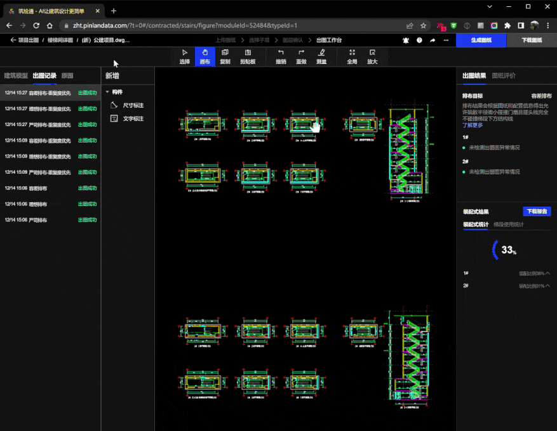The height and width of the screenshot is (431, 557).
Task: Click the 生成图纸 button
Action: [481, 40]
